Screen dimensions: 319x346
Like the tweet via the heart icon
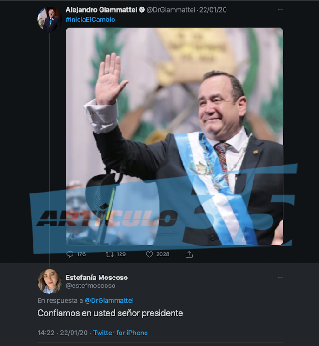pyautogui.click(x=149, y=254)
